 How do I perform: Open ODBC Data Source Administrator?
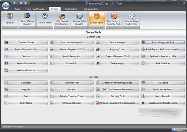pos(118,89)
